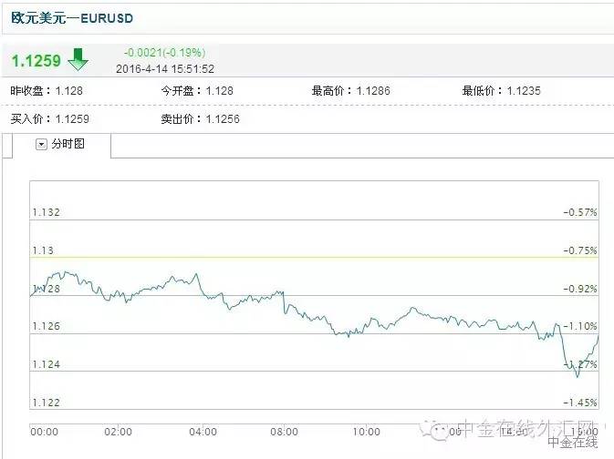Click the 今开盘 1.128 field
The image size is (614, 459).
(x=197, y=91)
